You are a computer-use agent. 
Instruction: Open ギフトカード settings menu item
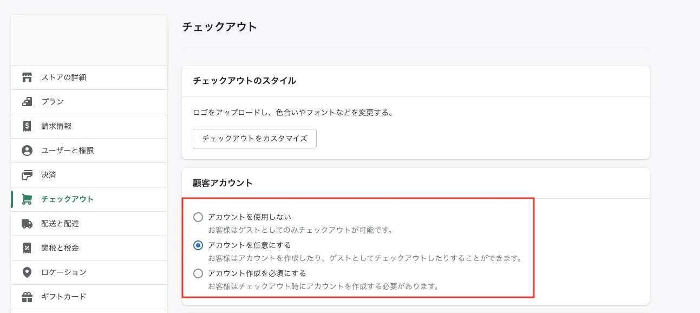(x=63, y=297)
